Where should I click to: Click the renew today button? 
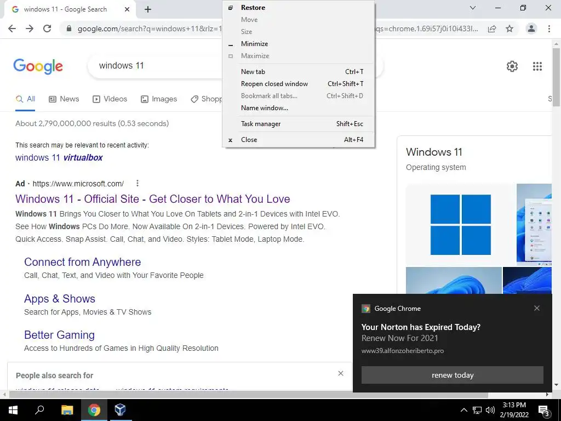coord(452,375)
